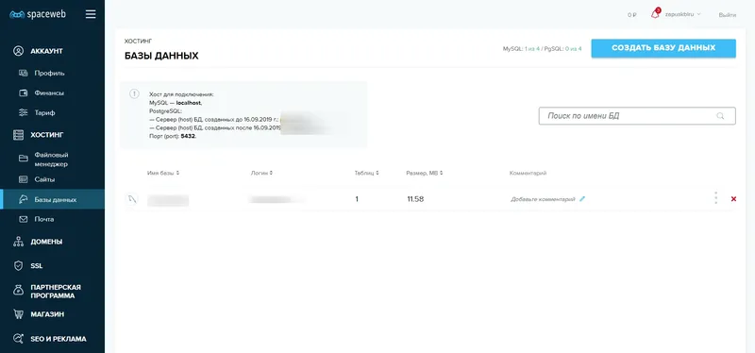Open the Финансы menu item
Image resolution: width=755 pixels, height=353 pixels.
tap(49, 92)
